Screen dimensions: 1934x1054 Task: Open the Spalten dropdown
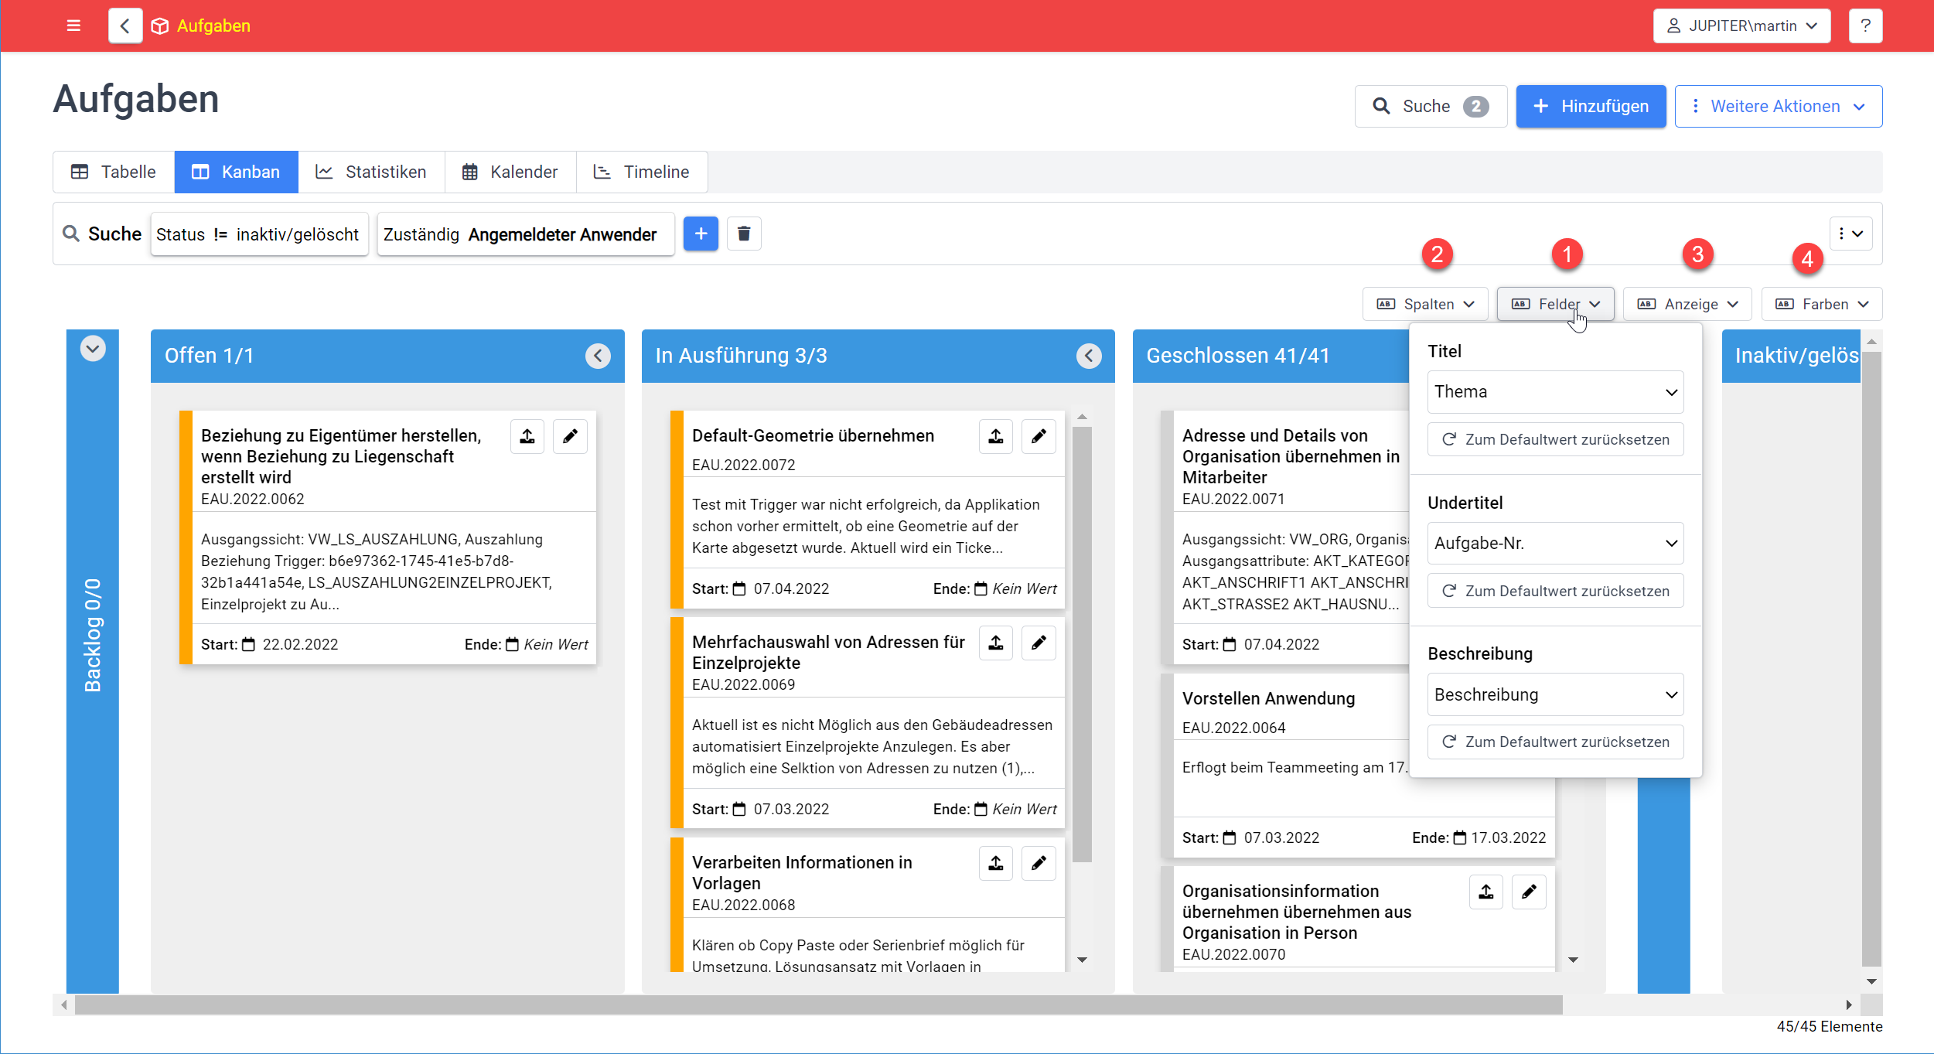[x=1426, y=304]
